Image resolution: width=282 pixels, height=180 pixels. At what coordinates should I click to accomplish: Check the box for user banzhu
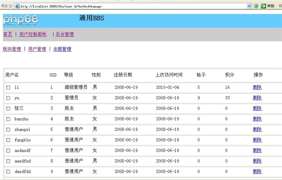pos(8,119)
